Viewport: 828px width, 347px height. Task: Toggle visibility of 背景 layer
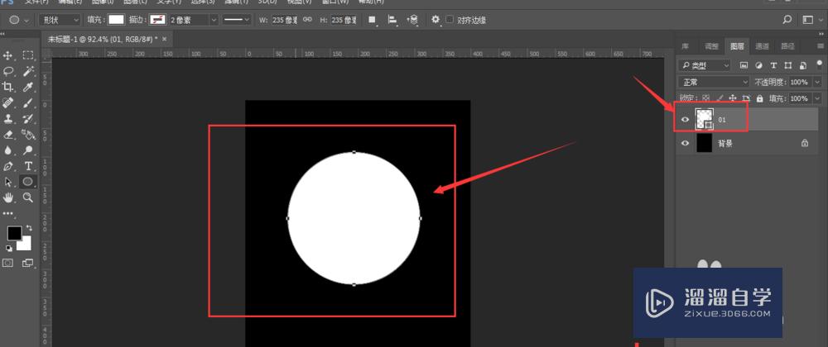point(685,143)
